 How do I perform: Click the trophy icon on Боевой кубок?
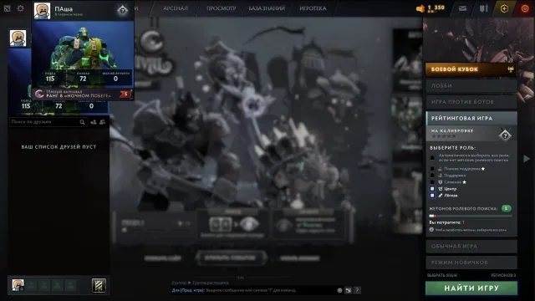click(511, 69)
